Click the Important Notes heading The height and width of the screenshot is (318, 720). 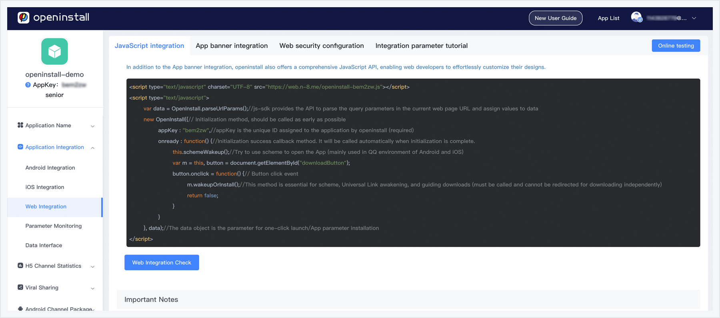pyautogui.click(x=151, y=300)
